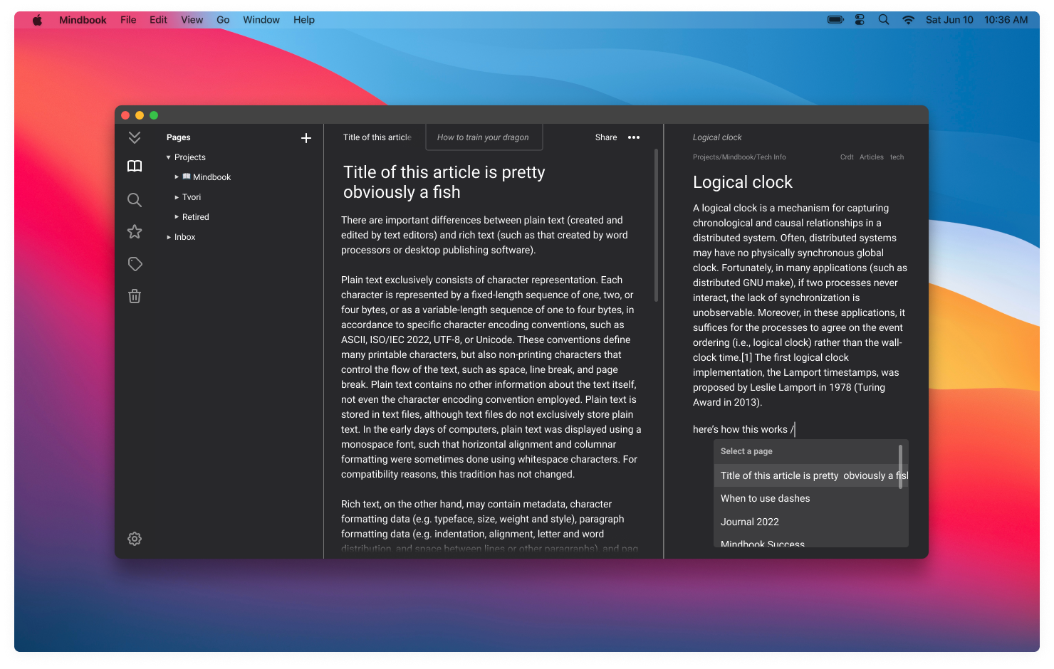Add a new page with plus icon

coord(306,138)
